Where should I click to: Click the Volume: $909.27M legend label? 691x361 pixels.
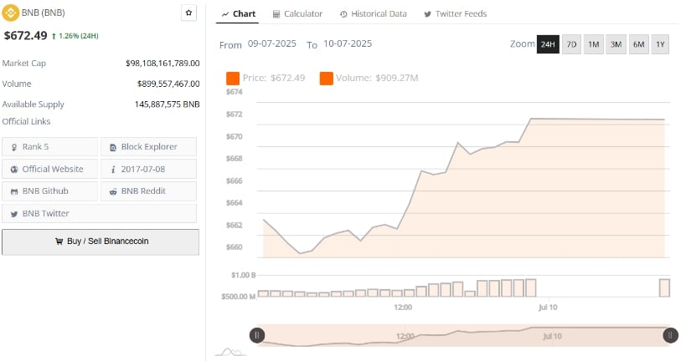coord(377,79)
